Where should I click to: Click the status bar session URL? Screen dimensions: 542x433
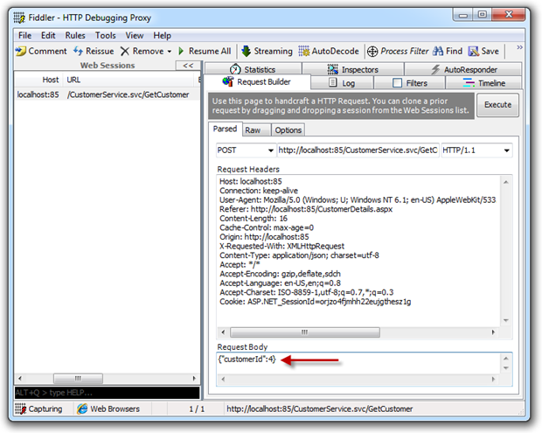(x=320, y=409)
